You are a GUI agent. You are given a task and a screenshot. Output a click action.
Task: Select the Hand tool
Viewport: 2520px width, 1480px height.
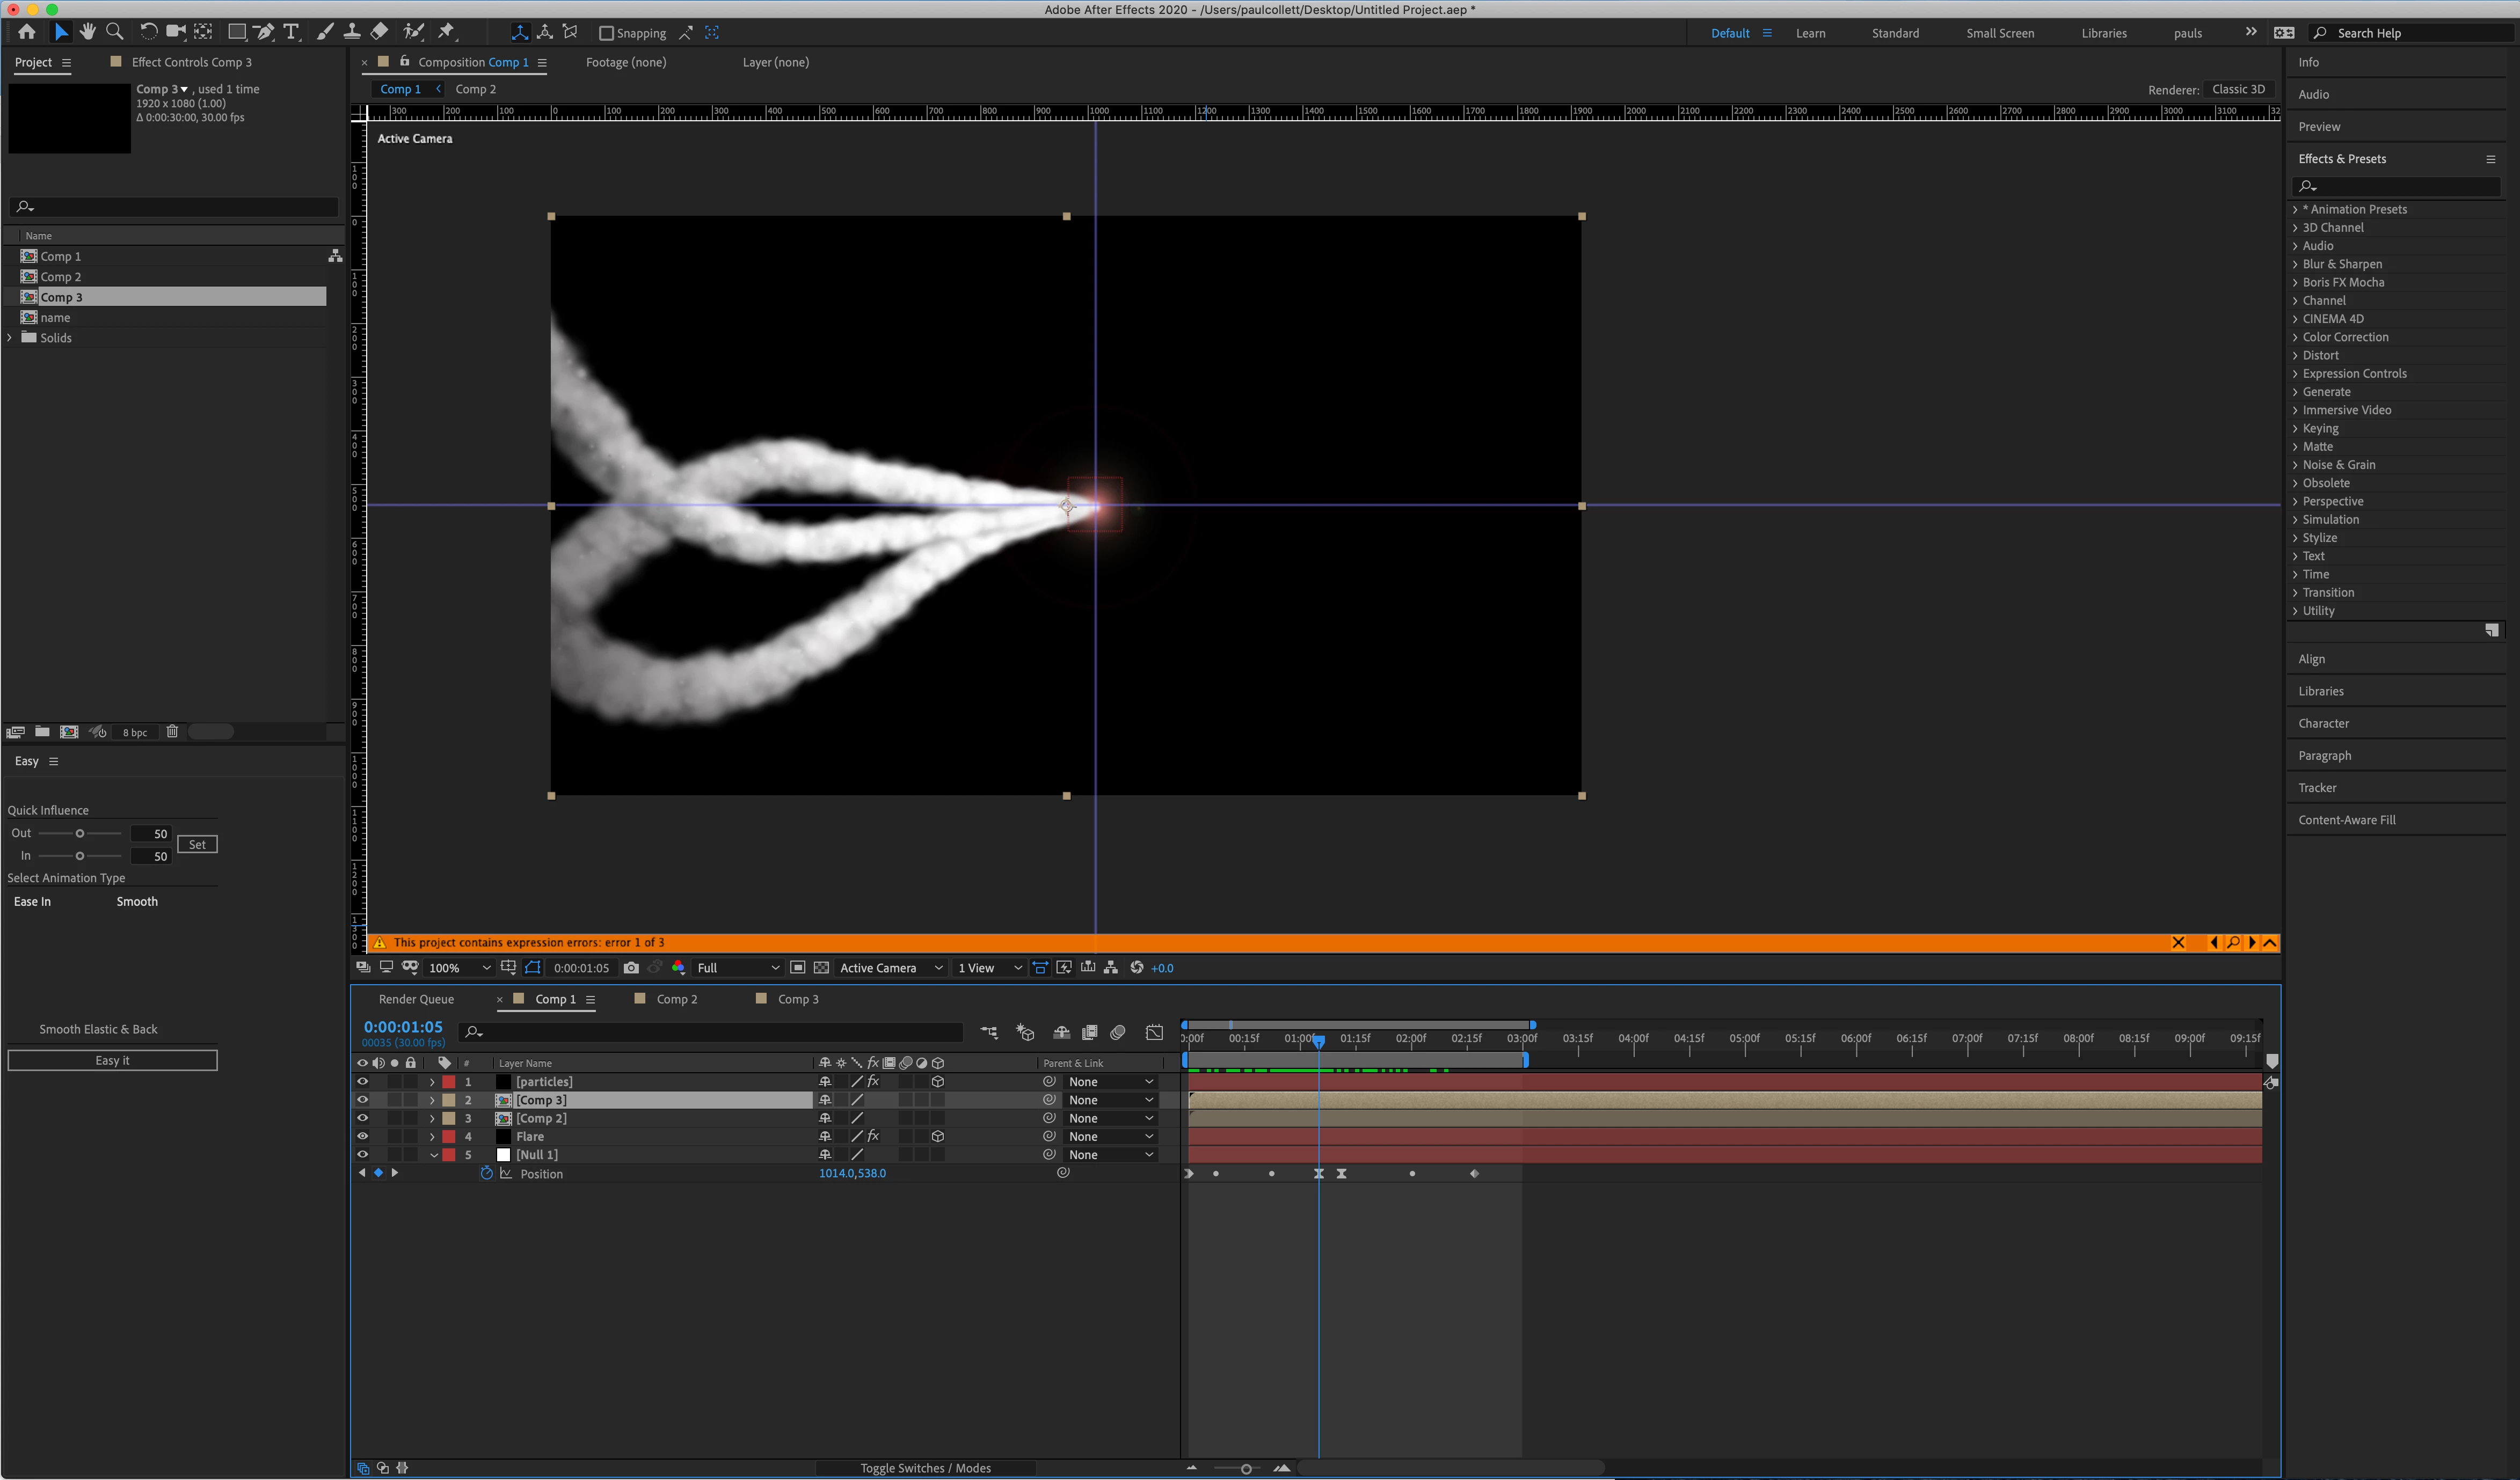[88, 32]
